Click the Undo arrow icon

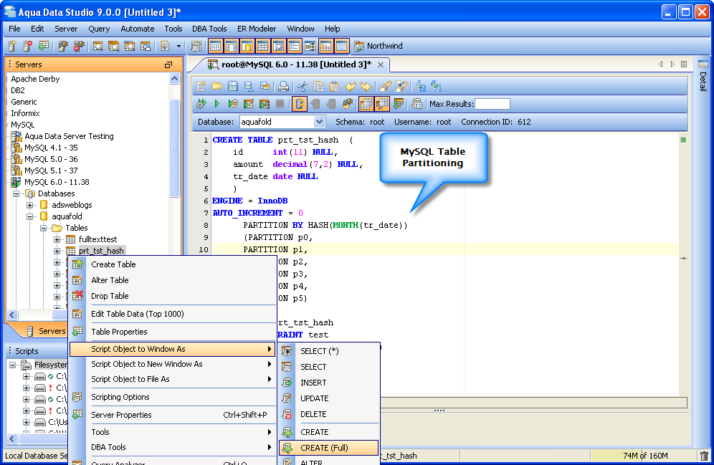click(x=350, y=86)
